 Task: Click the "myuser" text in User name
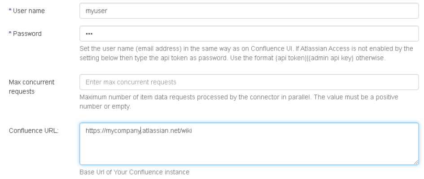click(94, 11)
